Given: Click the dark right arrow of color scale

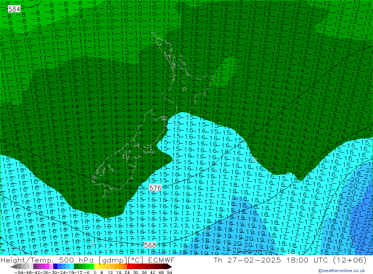Looking at the screenshot, I should pos(170,267).
